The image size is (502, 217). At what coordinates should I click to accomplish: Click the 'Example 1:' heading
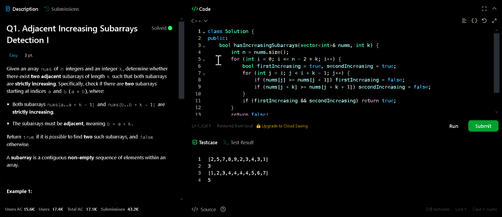click(20, 191)
